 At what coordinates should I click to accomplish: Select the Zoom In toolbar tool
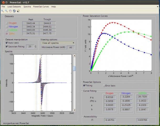click(2, 11)
